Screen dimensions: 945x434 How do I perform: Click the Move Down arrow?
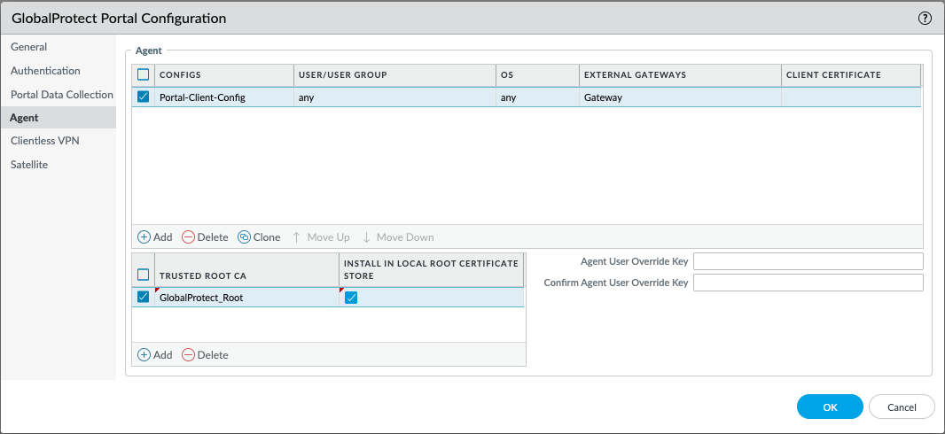tap(398, 237)
